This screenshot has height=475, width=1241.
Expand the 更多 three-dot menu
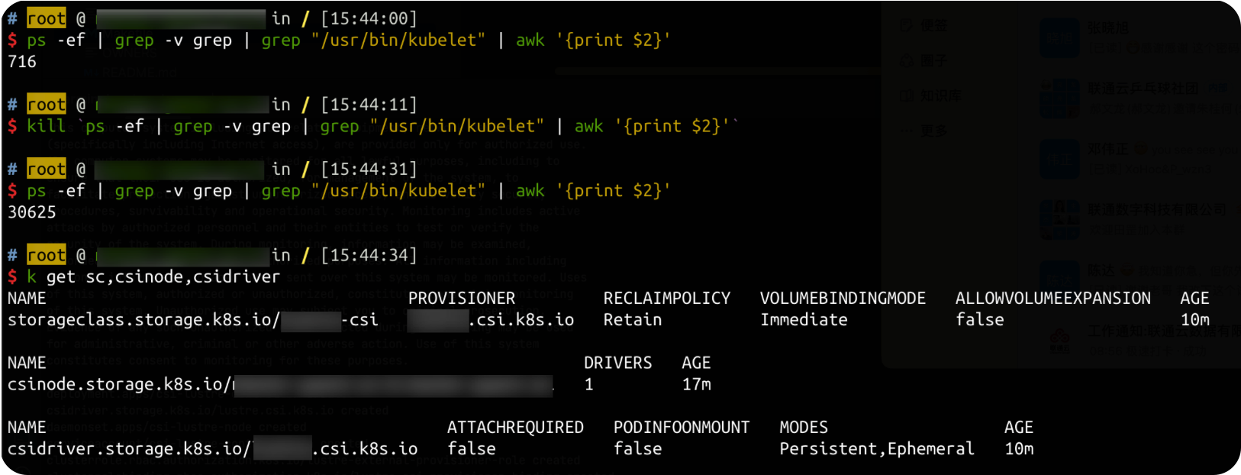click(907, 131)
